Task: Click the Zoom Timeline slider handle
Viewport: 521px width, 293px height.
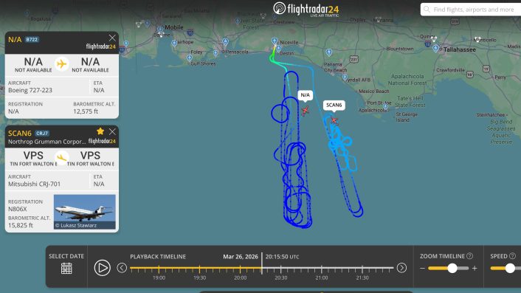Action: coord(452,268)
